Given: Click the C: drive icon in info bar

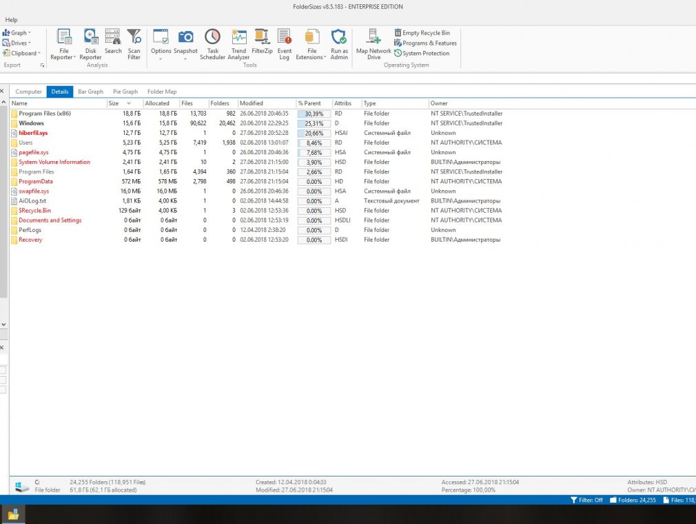Looking at the screenshot, I should click(22, 486).
